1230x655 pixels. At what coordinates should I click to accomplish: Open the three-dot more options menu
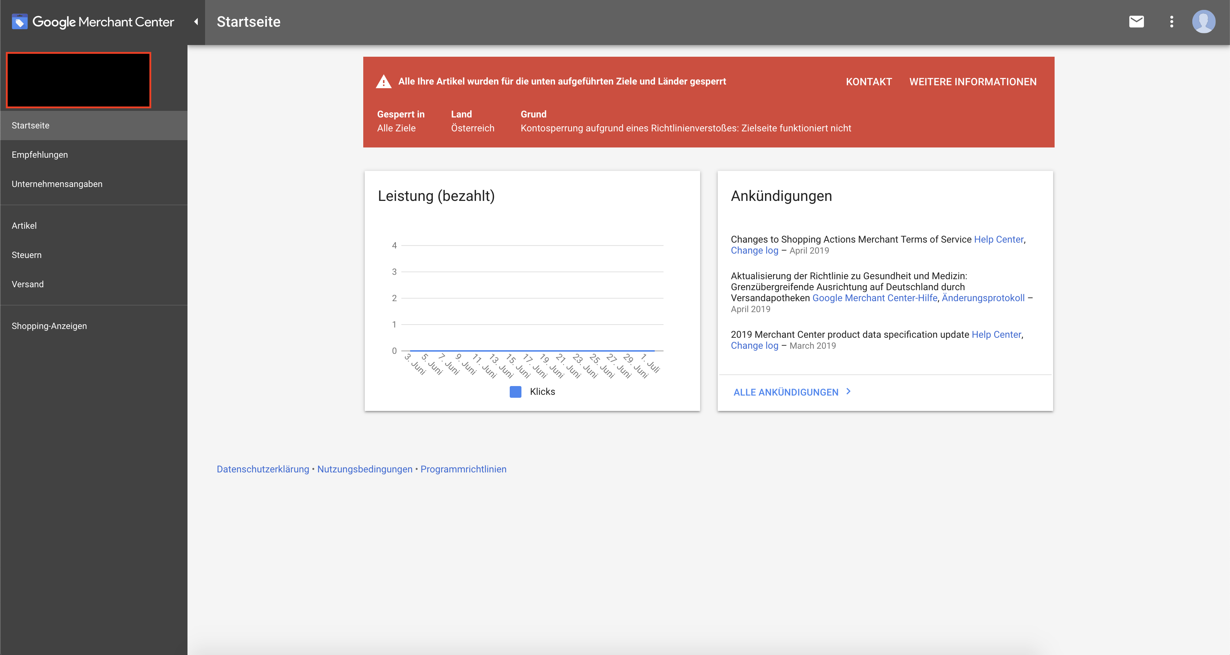(x=1171, y=22)
